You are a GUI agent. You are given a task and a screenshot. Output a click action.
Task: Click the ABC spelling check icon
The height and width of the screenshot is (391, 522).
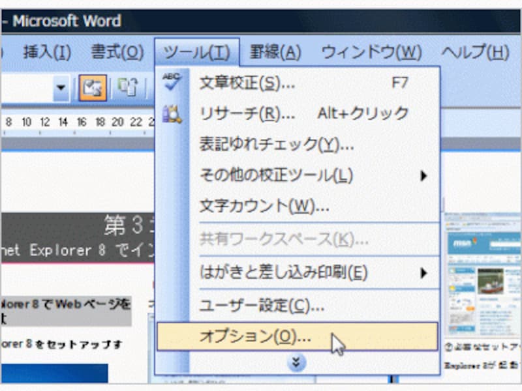point(172,81)
